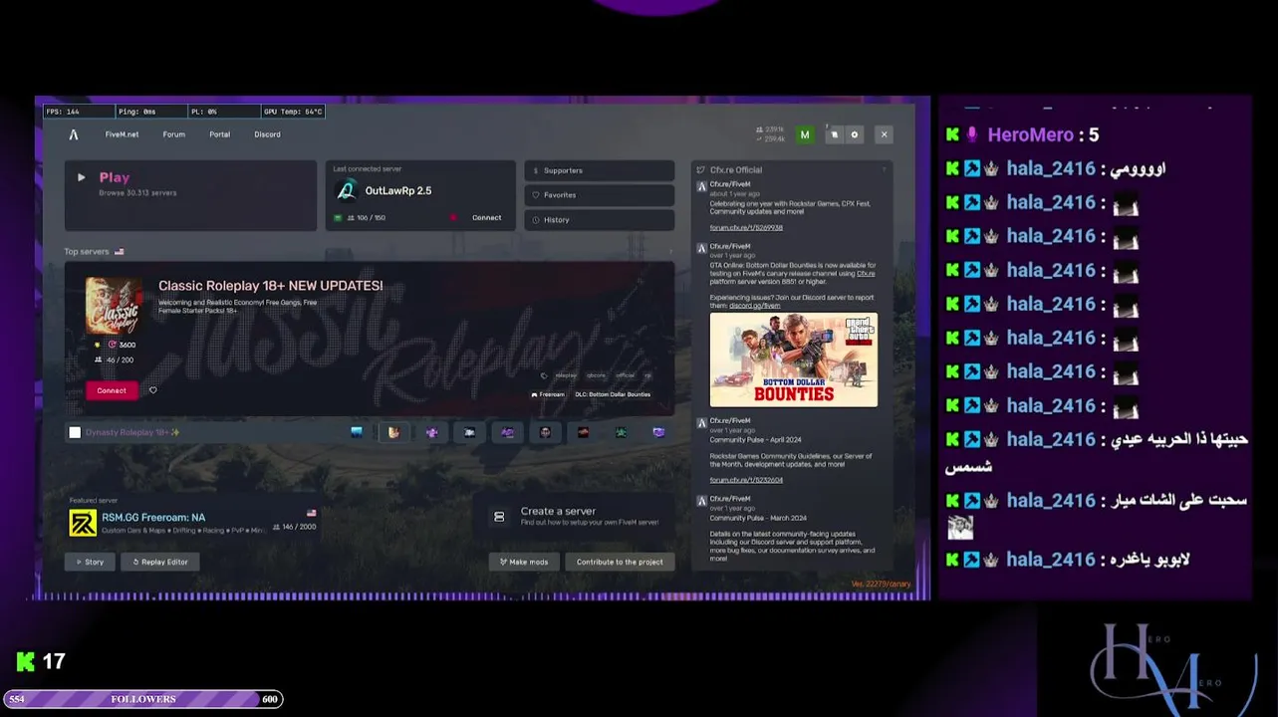Launch Story mode button

[x=90, y=562]
